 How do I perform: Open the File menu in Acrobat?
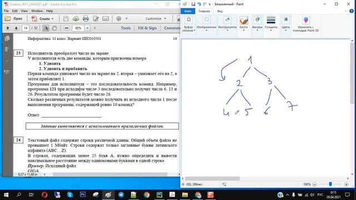click(6, 11)
